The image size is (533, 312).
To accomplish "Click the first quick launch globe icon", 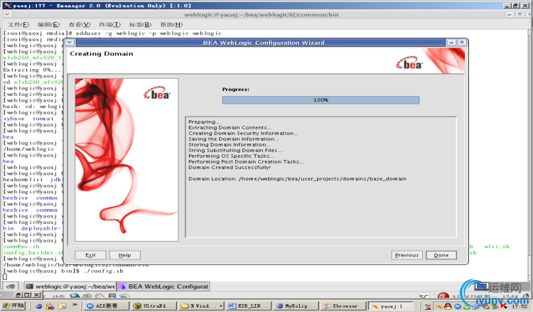I will click(x=38, y=306).
